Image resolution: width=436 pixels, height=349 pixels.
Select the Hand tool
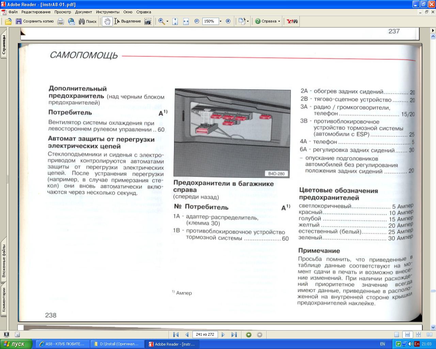(x=107, y=21)
